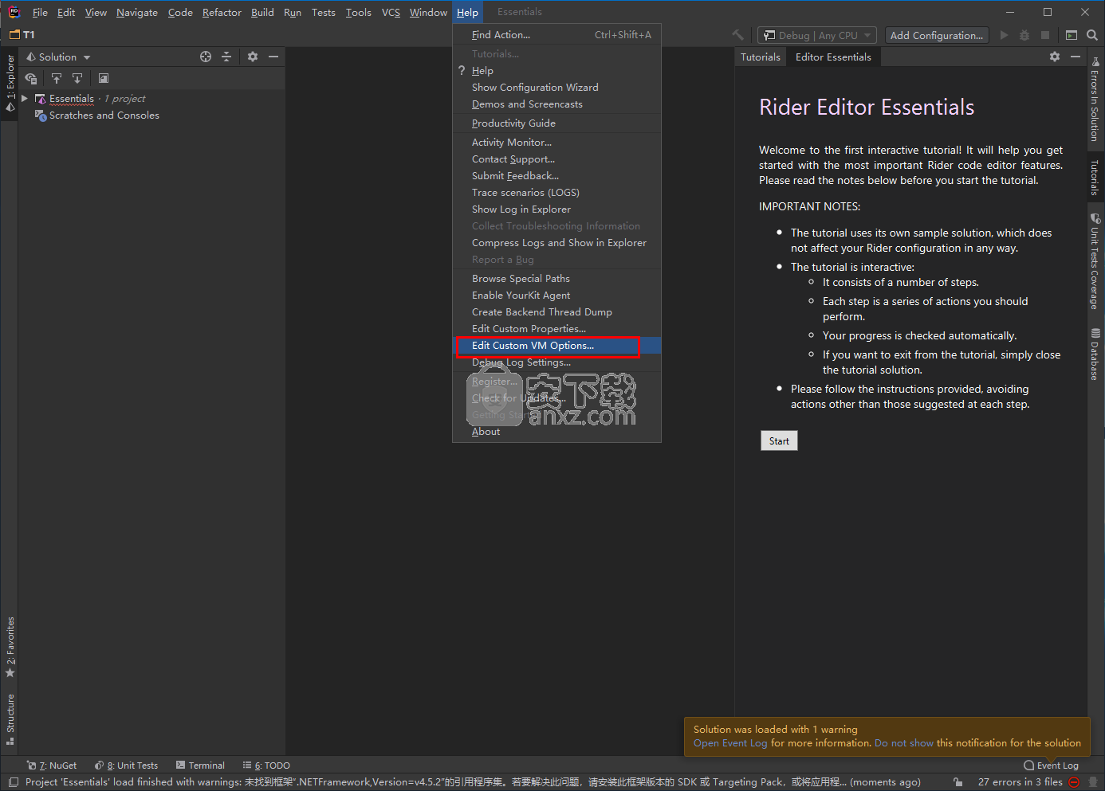Open Productivity Guide menu entry

[556, 123]
